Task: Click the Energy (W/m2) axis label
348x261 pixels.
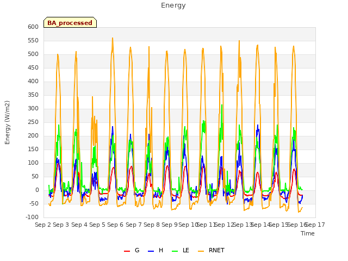Action: (7, 122)
